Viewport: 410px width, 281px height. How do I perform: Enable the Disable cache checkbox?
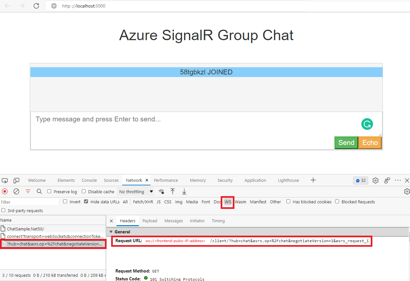coord(84,192)
